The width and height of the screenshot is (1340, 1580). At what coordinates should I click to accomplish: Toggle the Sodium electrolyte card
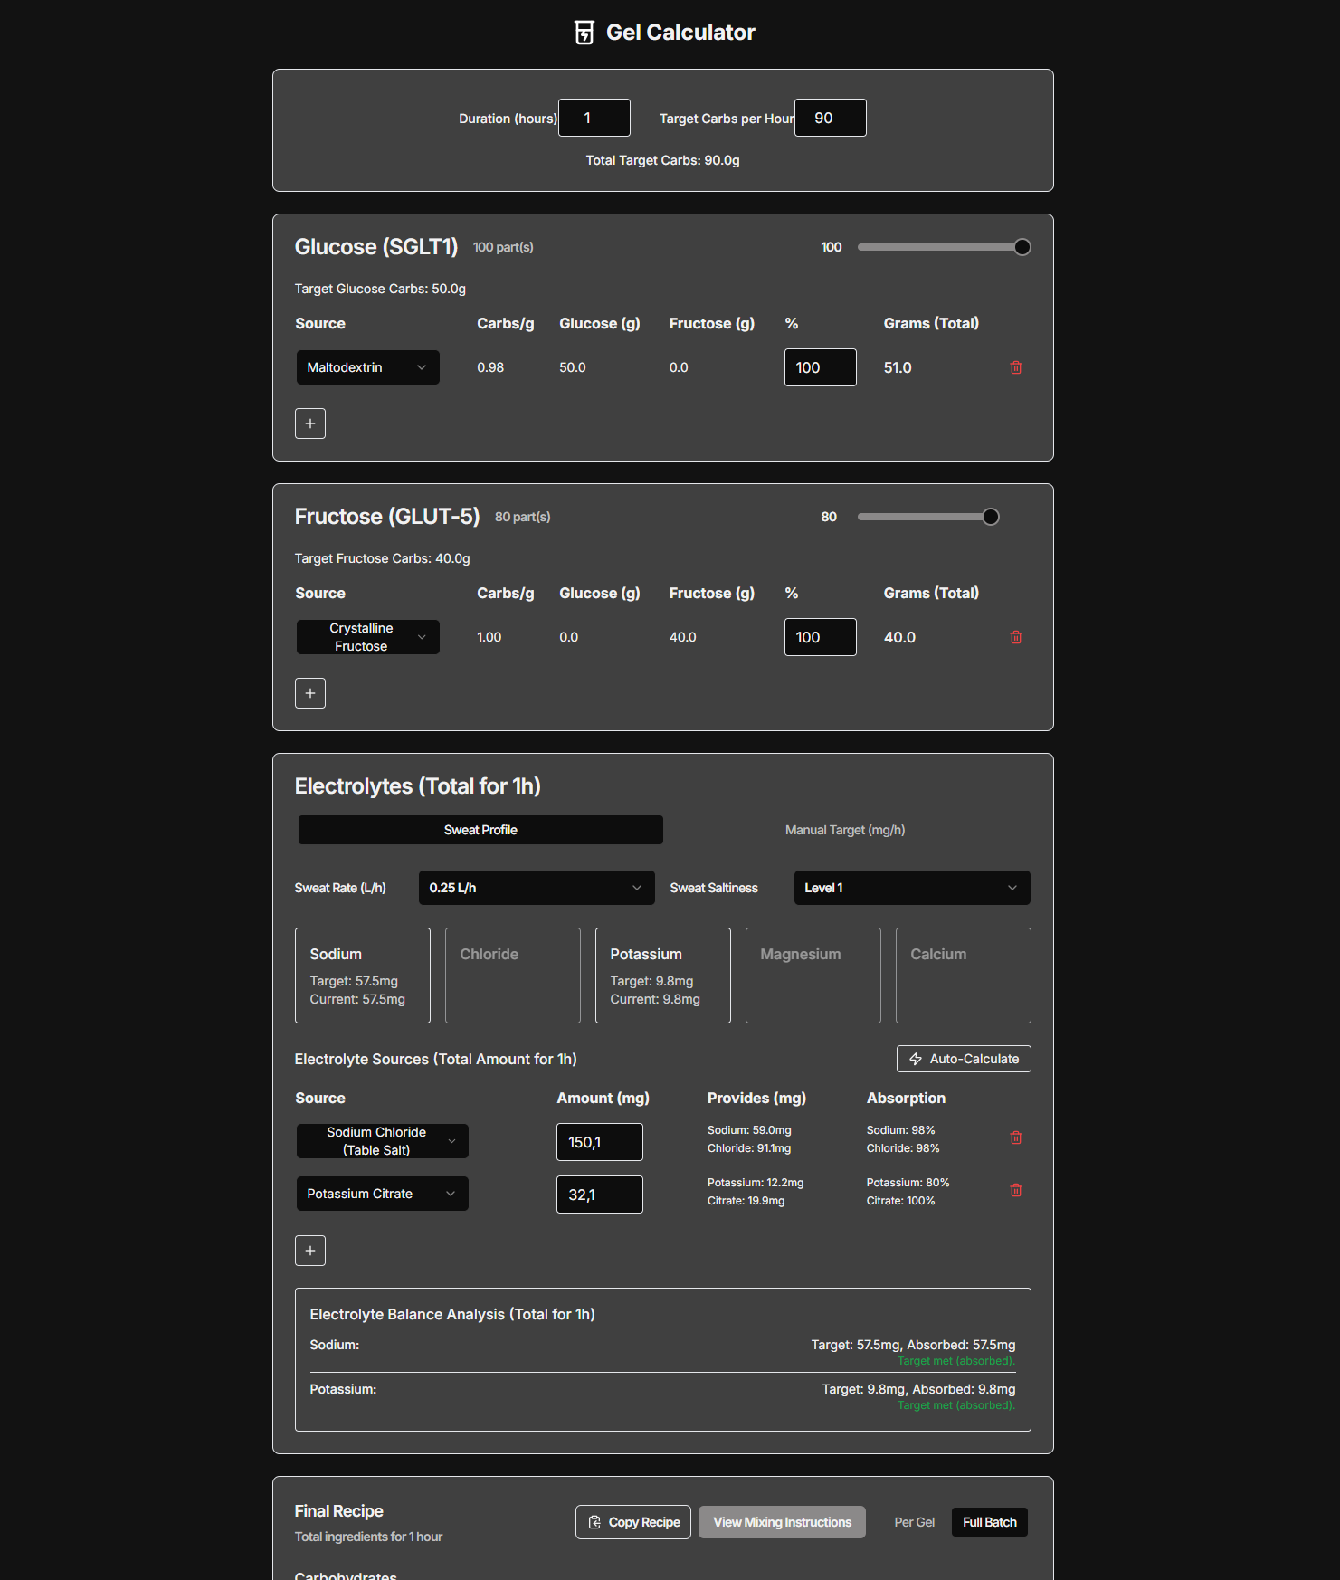click(x=363, y=976)
